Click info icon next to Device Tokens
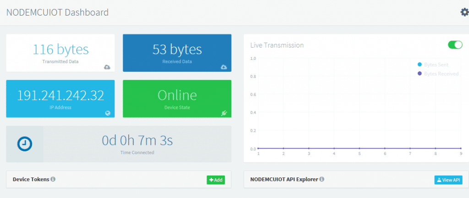 [53, 179]
